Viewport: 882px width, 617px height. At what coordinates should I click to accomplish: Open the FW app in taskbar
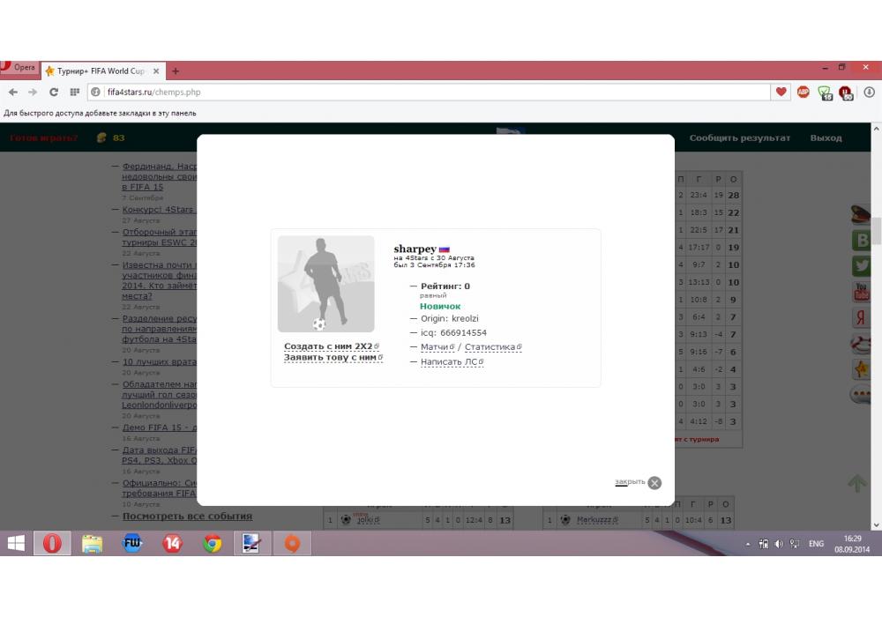pos(132,543)
